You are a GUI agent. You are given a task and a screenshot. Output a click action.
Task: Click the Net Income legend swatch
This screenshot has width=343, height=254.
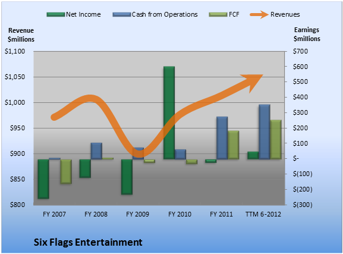pyautogui.click(x=56, y=15)
